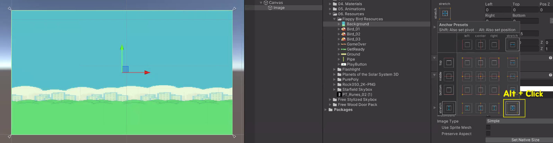Choose right column horizontal-only anchor preset
Image resolution: width=553 pixels, height=143 pixels.
pyautogui.click(x=494, y=45)
